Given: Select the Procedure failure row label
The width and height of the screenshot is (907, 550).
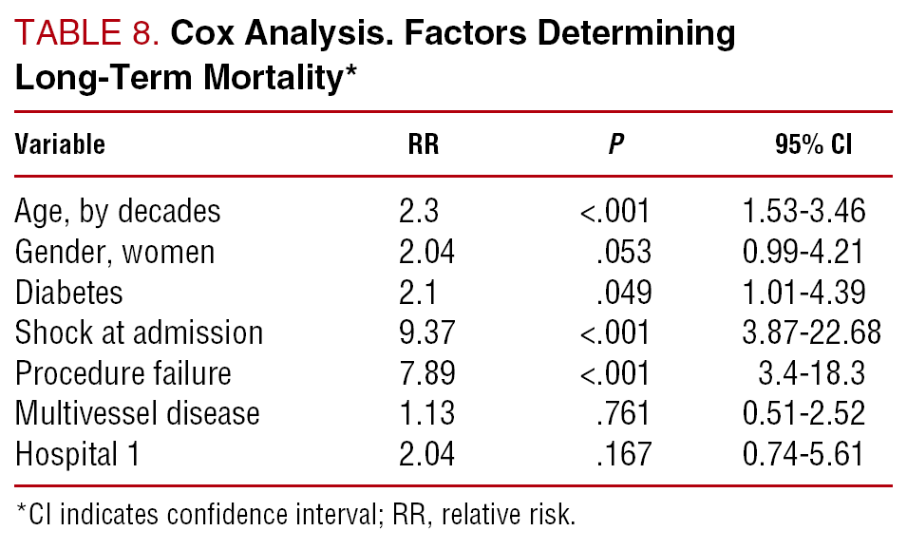Looking at the screenshot, I should [123, 373].
